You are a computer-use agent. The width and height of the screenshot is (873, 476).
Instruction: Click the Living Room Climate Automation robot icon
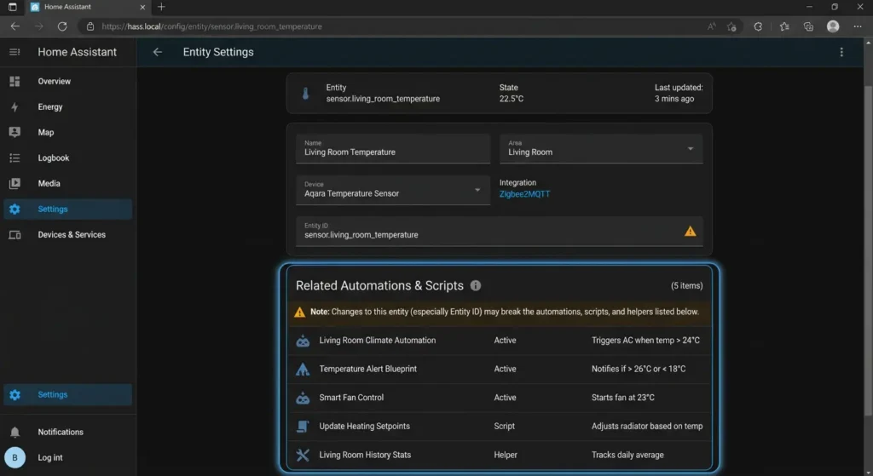pyautogui.click(x=303, y=341)
